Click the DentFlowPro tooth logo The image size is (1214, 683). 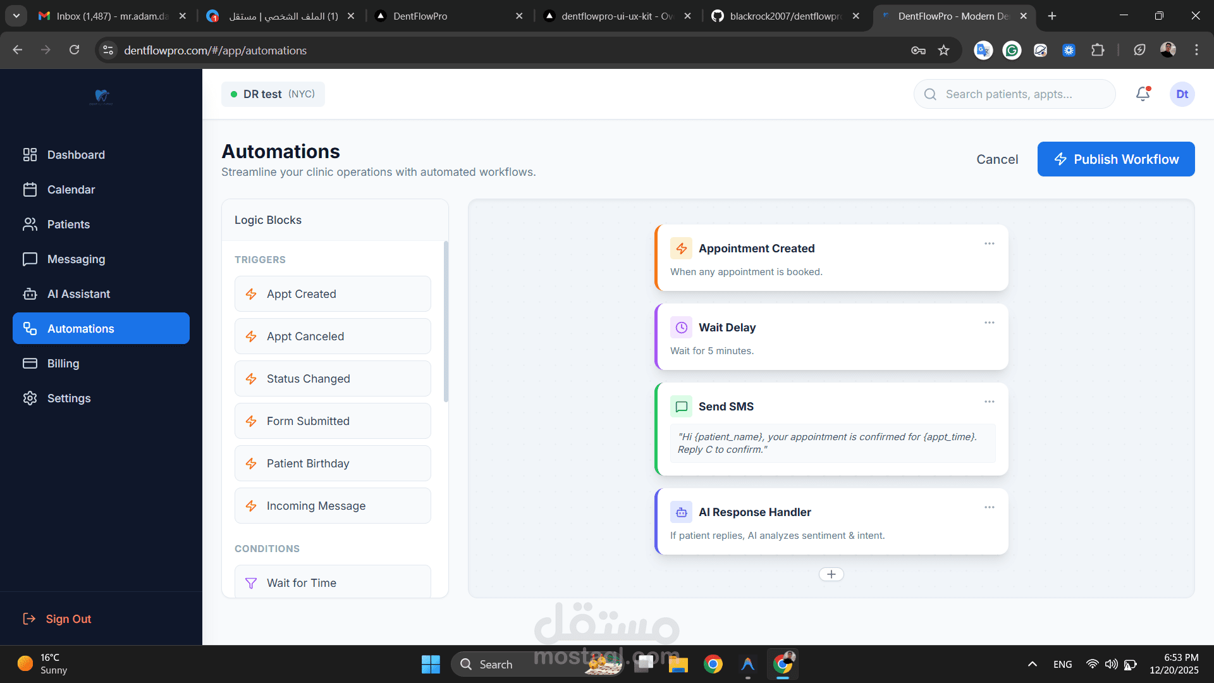[x=102, y=96]
